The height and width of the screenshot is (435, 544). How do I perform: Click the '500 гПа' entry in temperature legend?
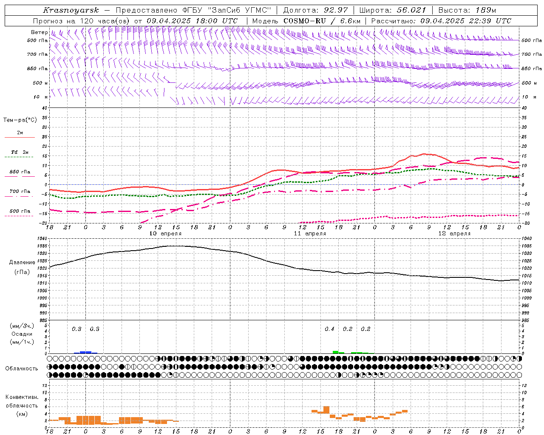20,211
